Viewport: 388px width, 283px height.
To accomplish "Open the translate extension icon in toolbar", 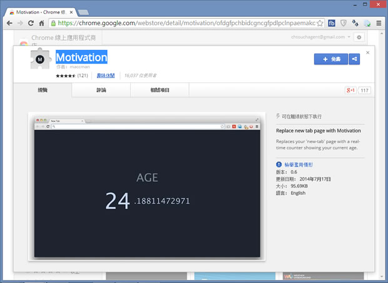I will (355, 23).
